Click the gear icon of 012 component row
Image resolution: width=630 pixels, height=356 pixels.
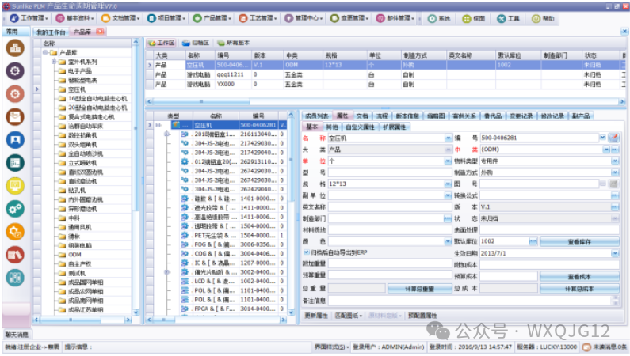185,161
